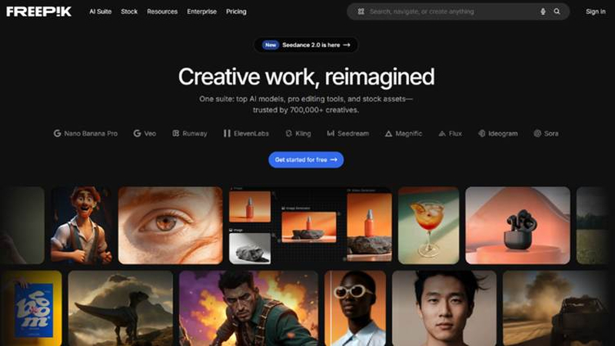Screen dimensions: 615x346
Task: Open the dinosaur landscape thumbnail
Action: (x=121, y=308)
